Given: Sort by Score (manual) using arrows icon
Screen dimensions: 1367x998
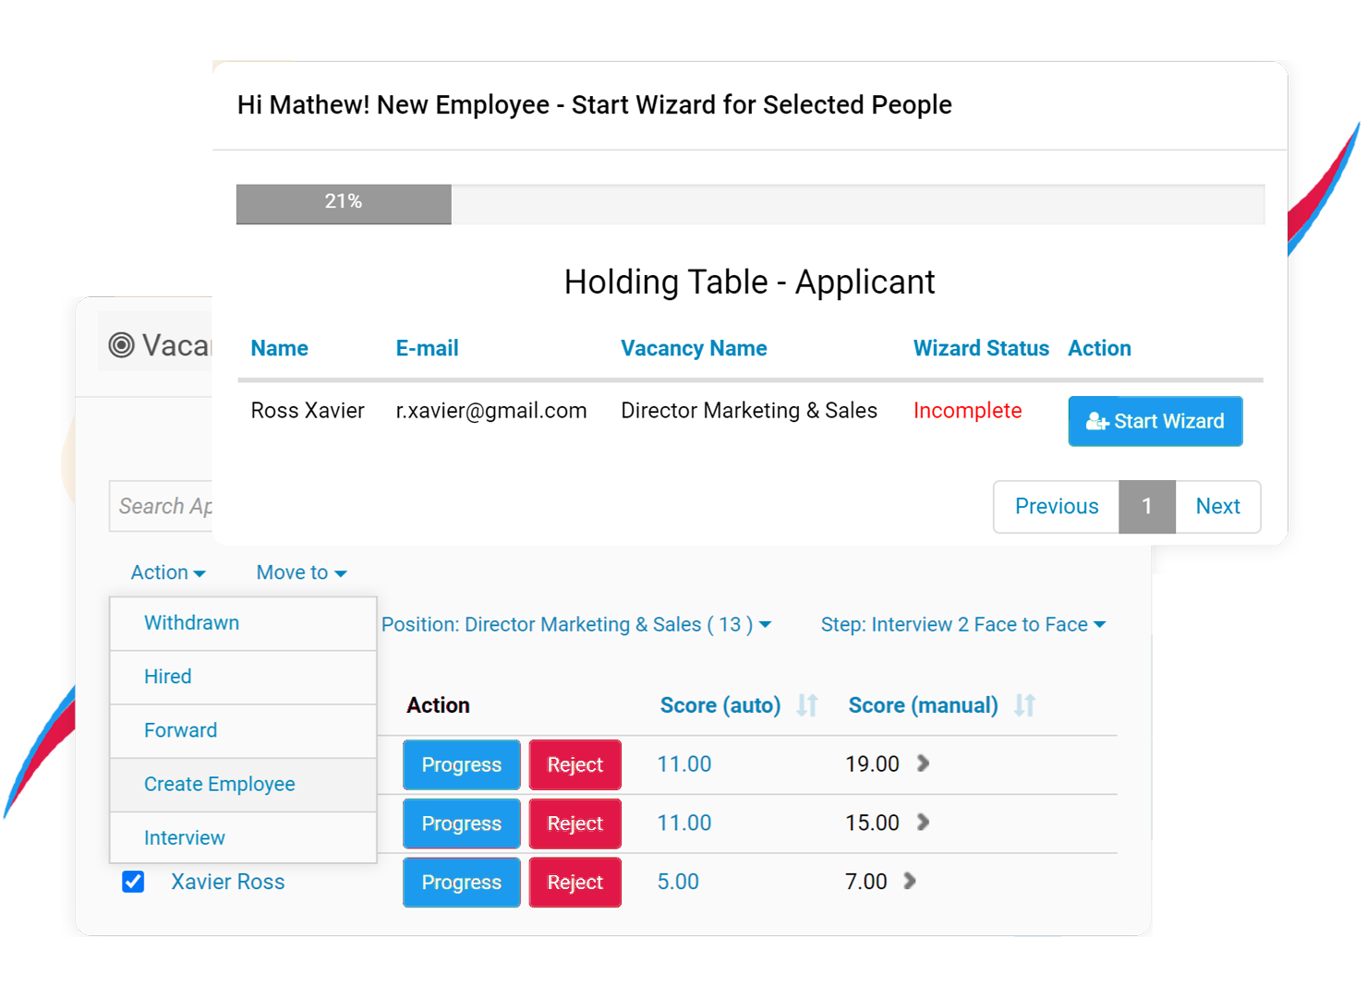Looking at the screenshot, I should coord(1023,704).
